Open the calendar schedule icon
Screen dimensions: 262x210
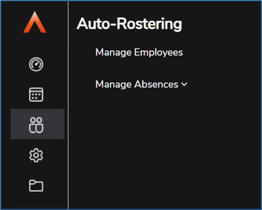pos(36,94)
